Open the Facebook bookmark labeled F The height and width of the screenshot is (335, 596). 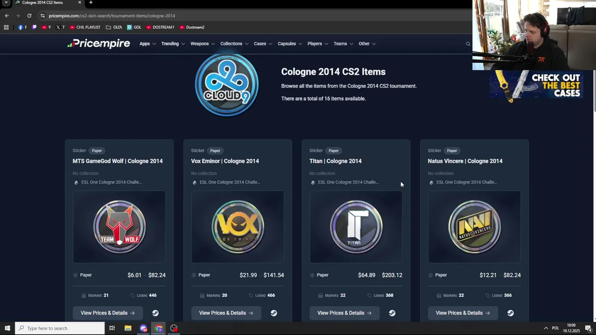[x=22, y=27]
